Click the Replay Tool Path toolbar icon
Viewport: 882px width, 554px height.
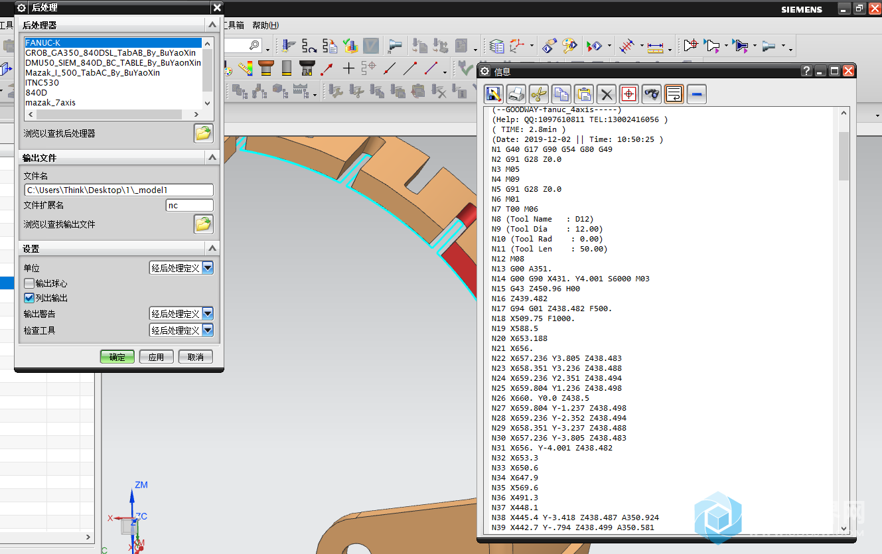309,46
